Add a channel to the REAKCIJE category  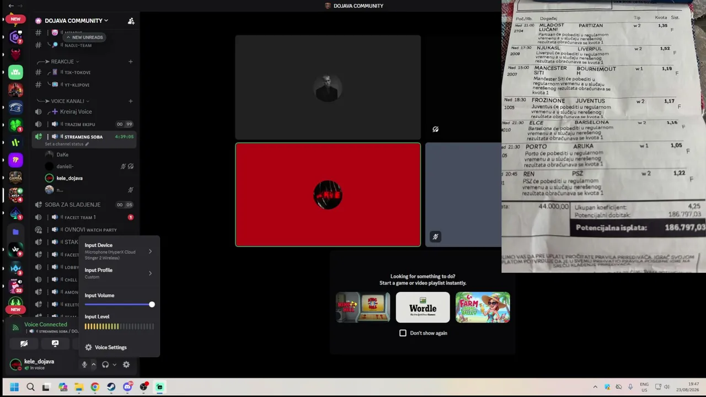click(131, 62)
